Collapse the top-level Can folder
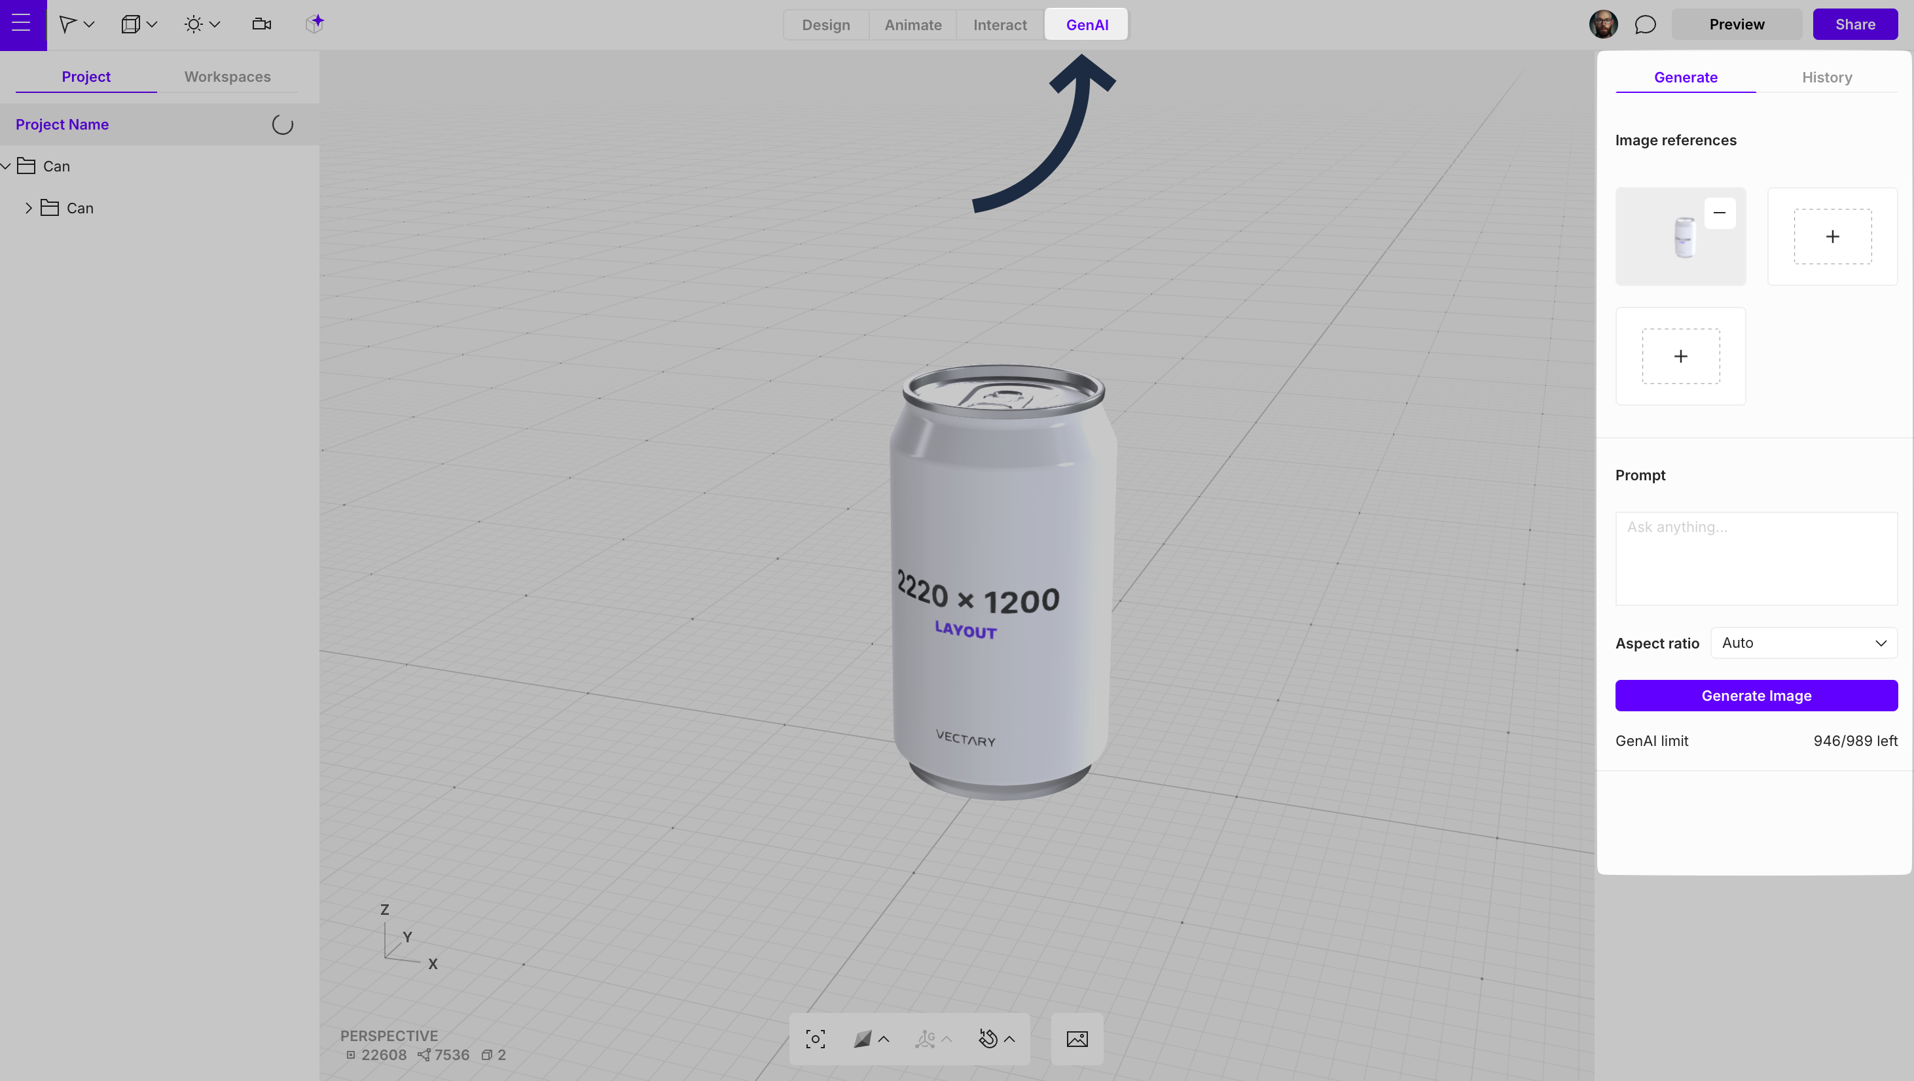The height and width of the screenshot is (1081, 1914). (x=7, y=166)
